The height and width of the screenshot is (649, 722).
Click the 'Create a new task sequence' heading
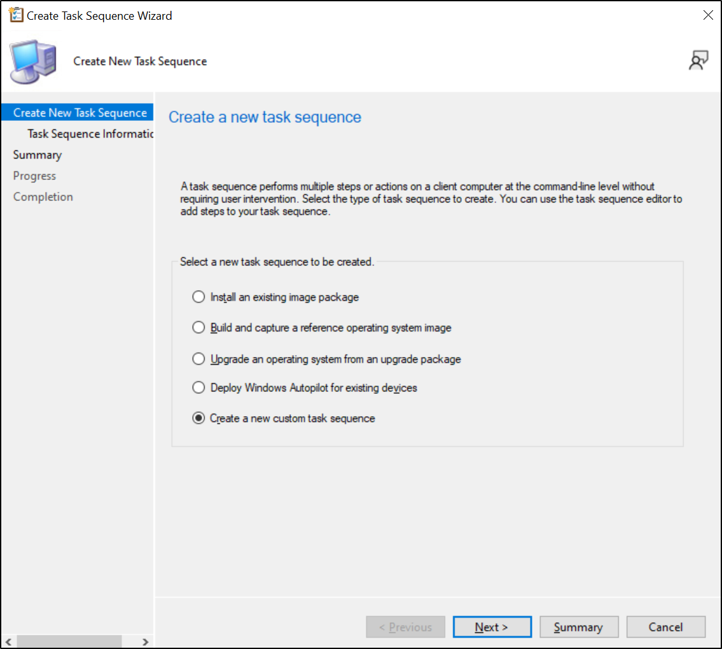click(x=265, y=117)
